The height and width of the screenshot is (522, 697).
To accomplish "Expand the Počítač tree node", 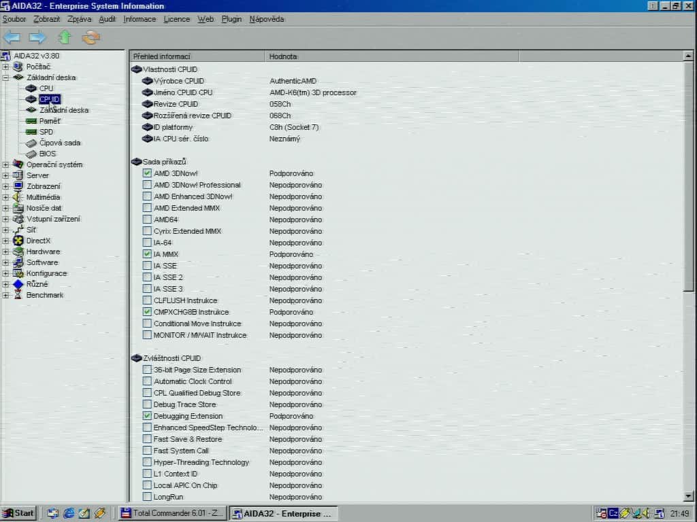I will point(5,67).
